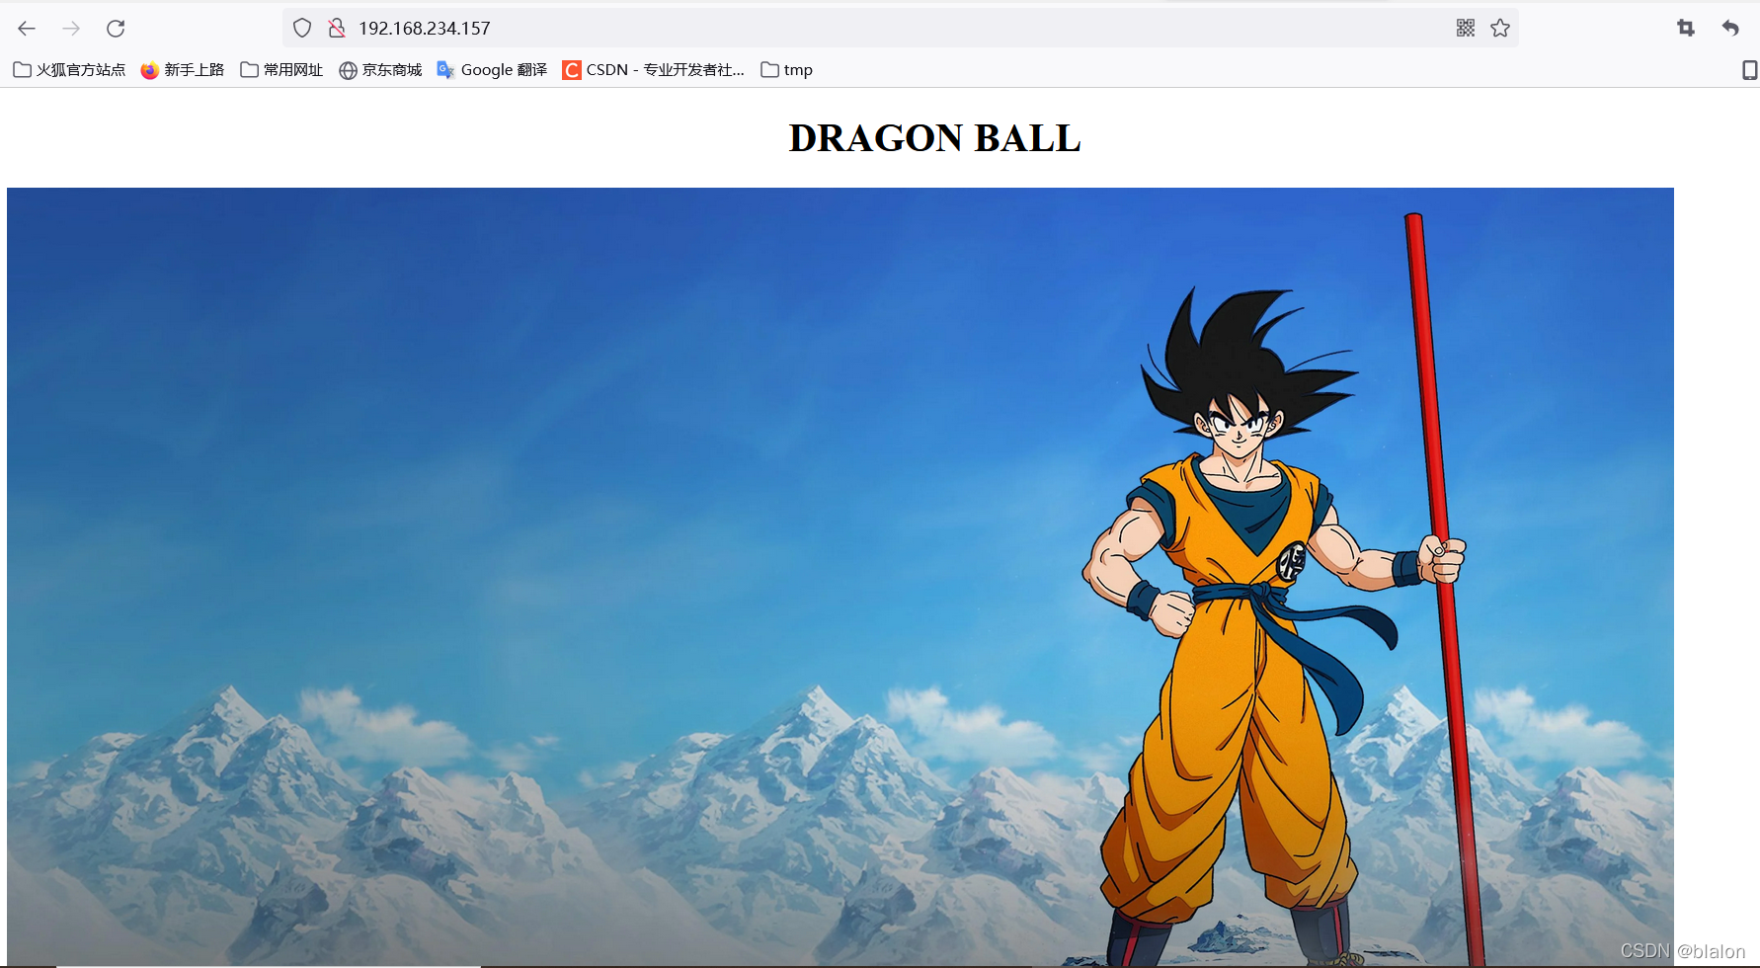Click the undo arrow icon in toolbar
This screenshot has width=1760, height=968.
(x=1730, y=28)
